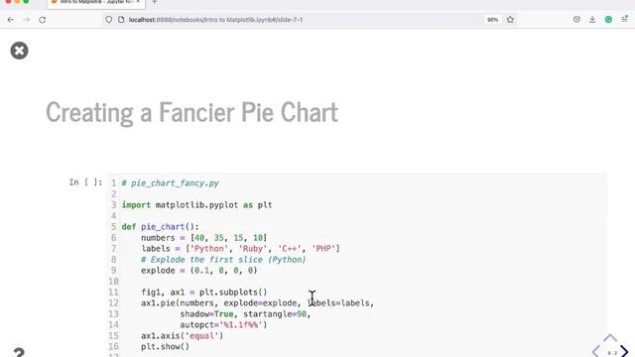Click the 'plt.show()' line
635x357 pixels.
pos(166,347)
